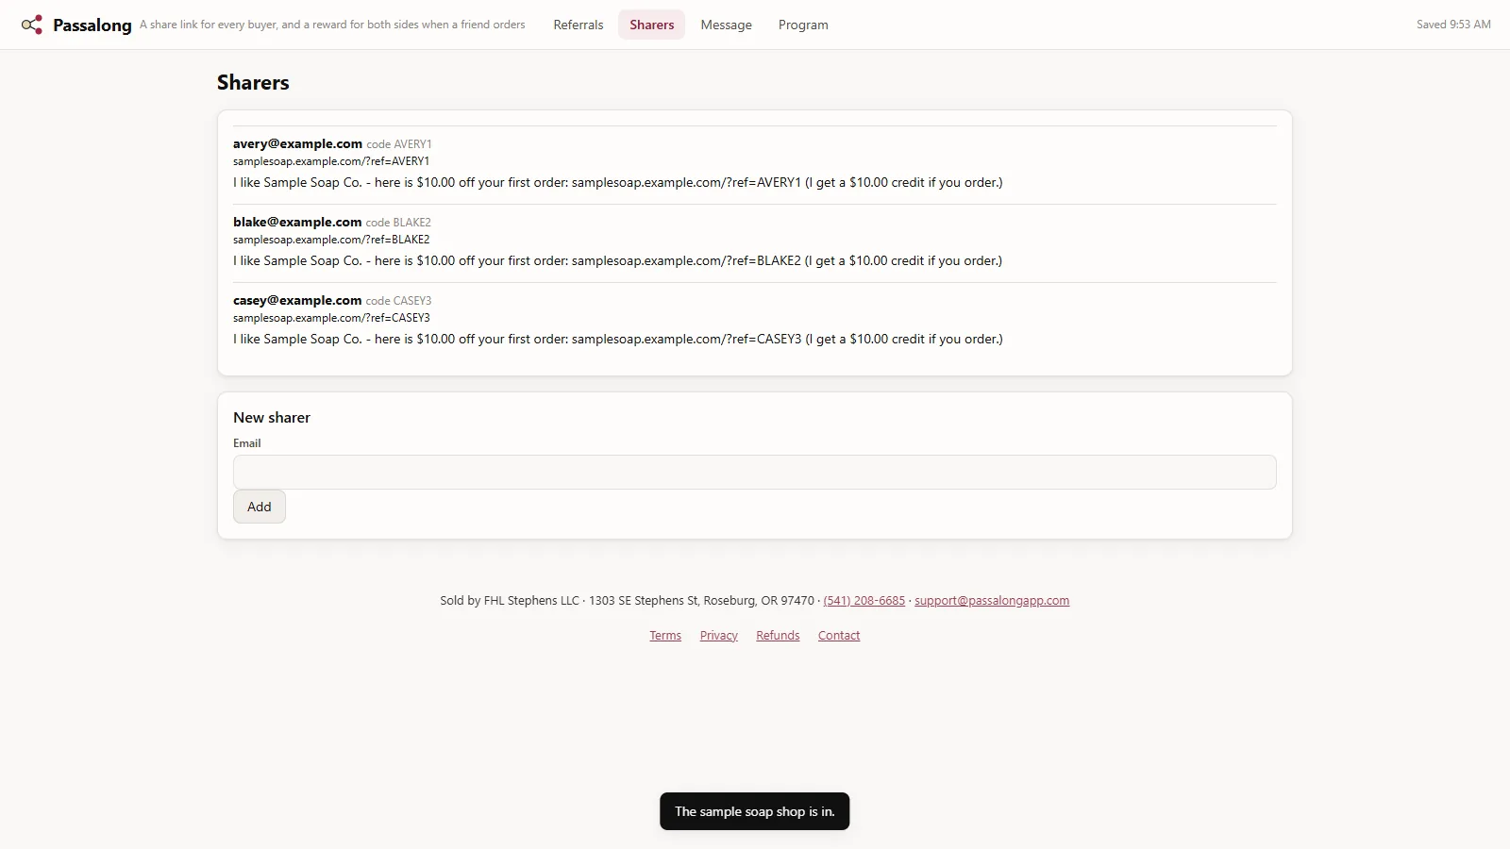Click the 'Saved 9:53 AM' status text
The width and height of the screenshot is (1510, 849).
point(1453,25)
